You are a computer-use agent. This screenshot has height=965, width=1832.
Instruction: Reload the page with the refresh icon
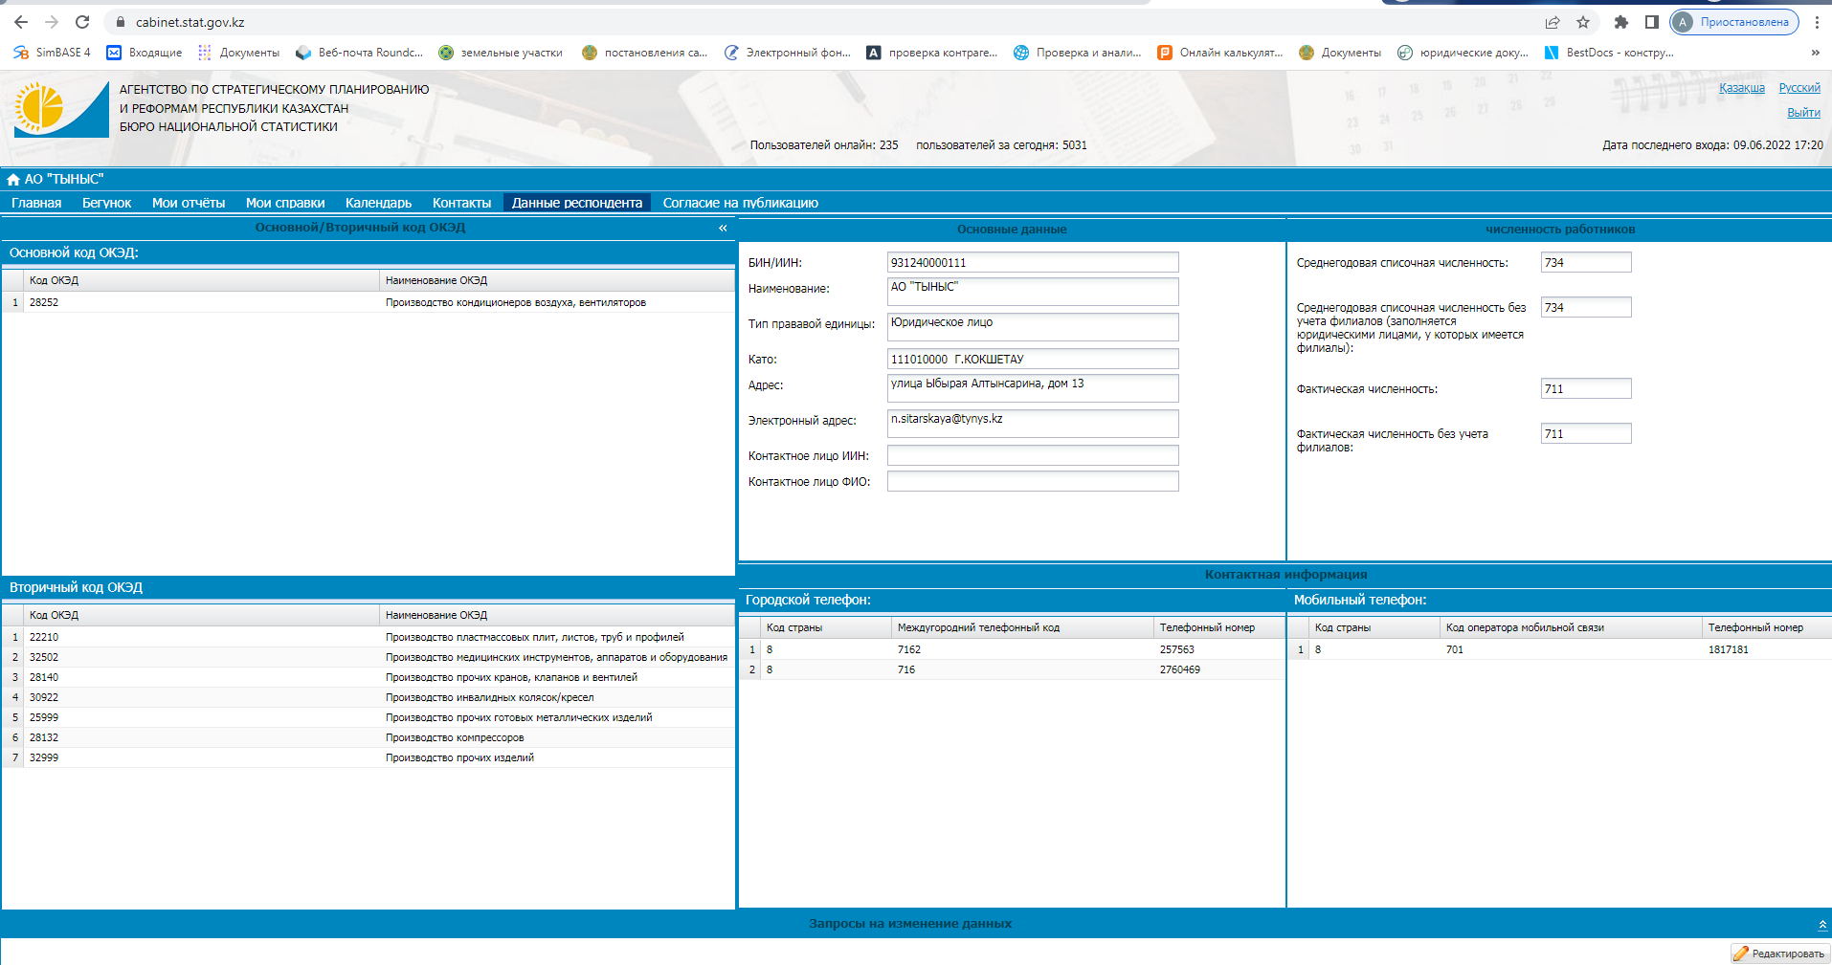click(82, 22)
